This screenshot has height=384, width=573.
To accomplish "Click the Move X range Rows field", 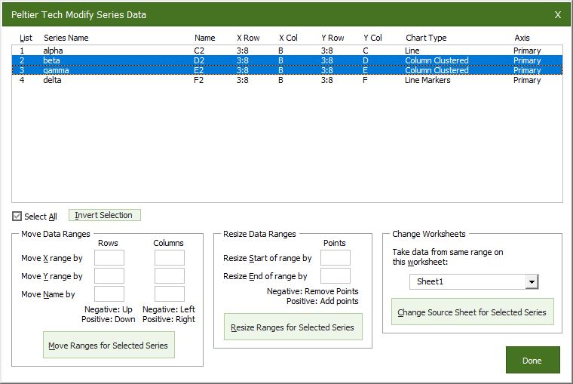I will pos(109,258).
